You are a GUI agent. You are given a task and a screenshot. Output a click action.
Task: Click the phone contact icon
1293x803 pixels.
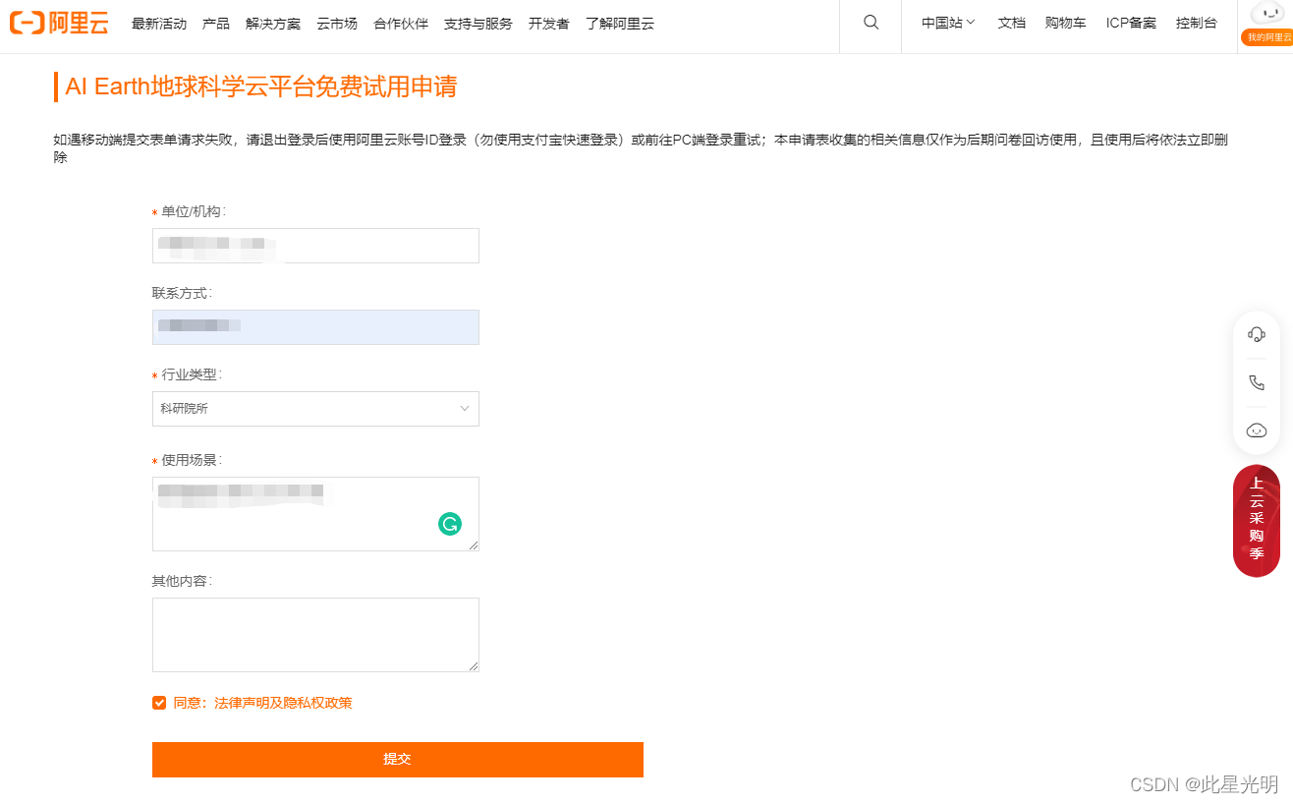1257,382
